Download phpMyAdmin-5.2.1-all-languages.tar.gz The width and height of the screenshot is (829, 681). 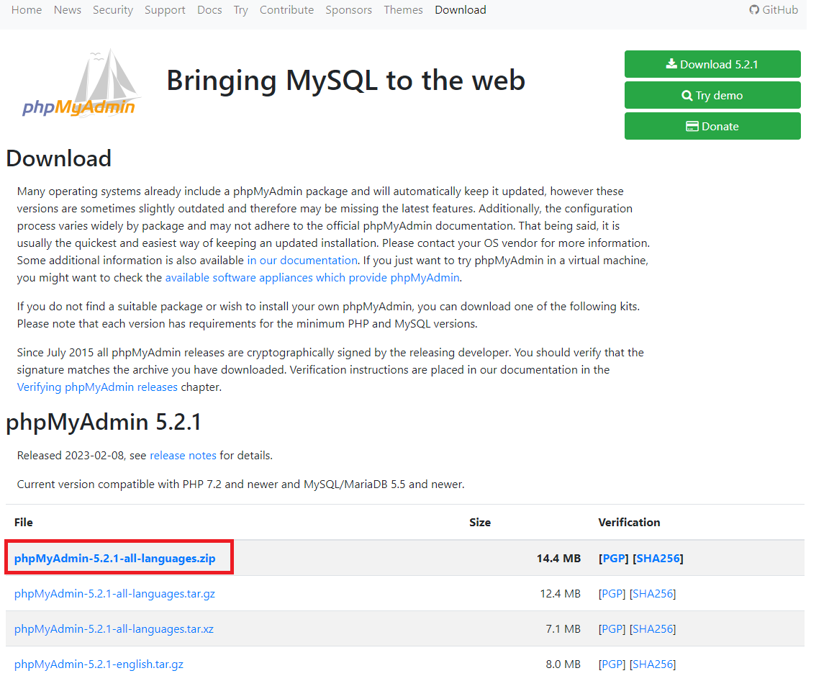(x=114, y=594)
